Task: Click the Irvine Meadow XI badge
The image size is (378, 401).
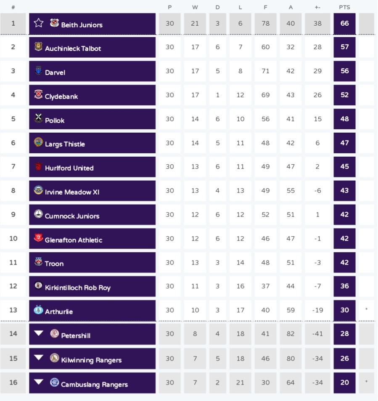Action: [x=38, y=190]
